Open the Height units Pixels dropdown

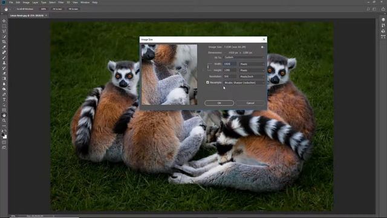click(x=252, y=70)
